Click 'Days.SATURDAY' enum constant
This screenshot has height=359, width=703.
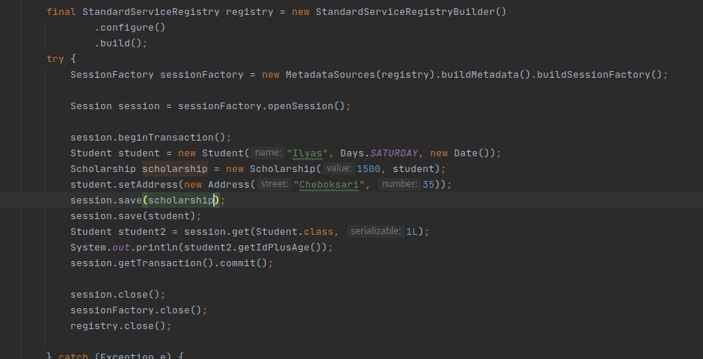tap(379, 153)
